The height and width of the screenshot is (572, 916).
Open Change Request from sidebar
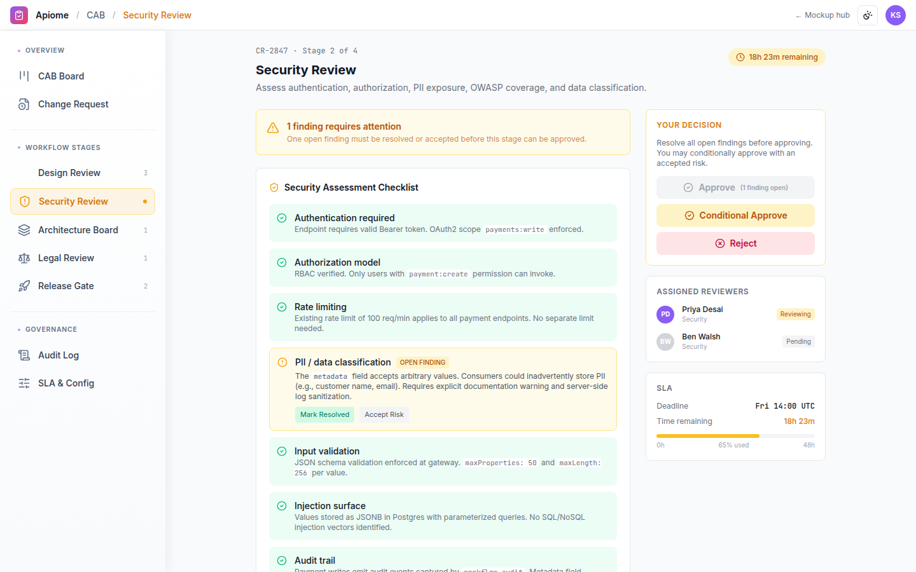83,104
